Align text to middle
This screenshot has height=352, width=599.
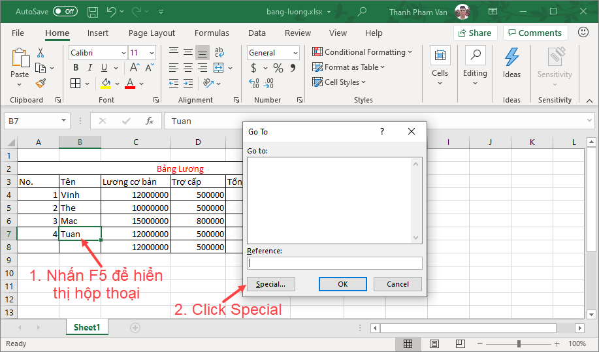(x=188, y=52)
